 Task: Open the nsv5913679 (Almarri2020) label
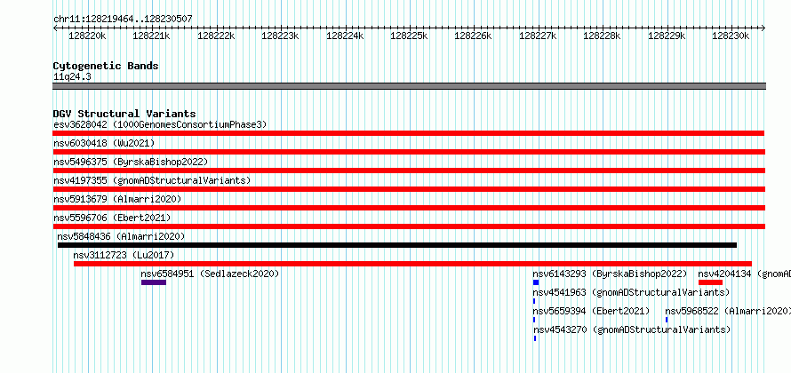(x=117, y=199)
